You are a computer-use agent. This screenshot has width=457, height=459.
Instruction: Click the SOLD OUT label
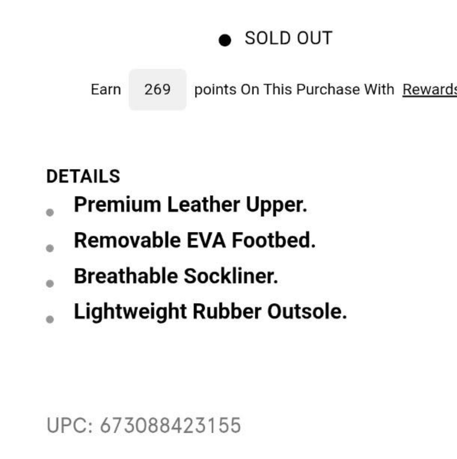pos(288,38)
